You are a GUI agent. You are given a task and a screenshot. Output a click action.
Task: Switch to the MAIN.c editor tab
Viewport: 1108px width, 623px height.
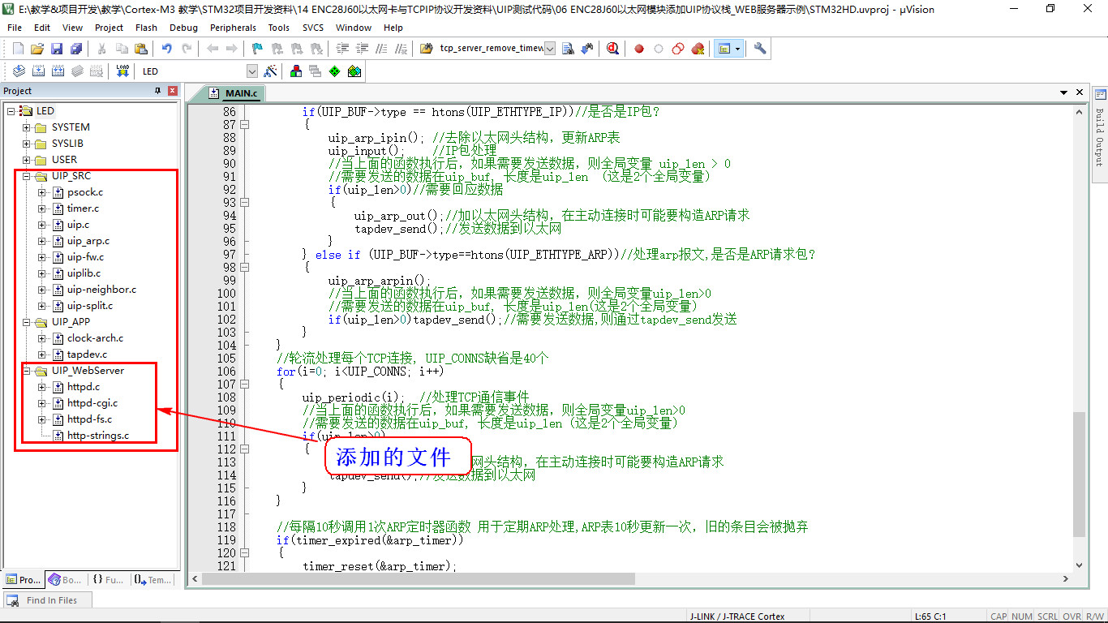234,93
